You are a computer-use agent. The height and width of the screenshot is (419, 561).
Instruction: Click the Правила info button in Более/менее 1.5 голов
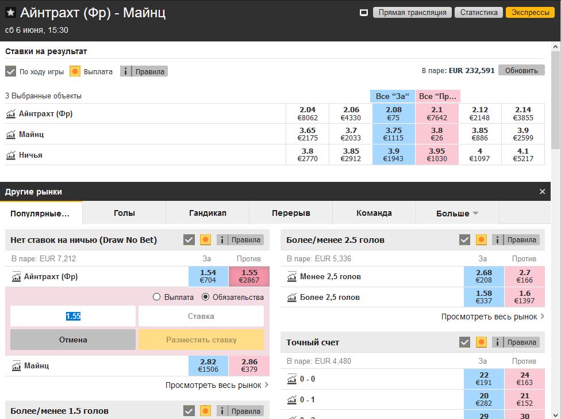tap(240, 411)
